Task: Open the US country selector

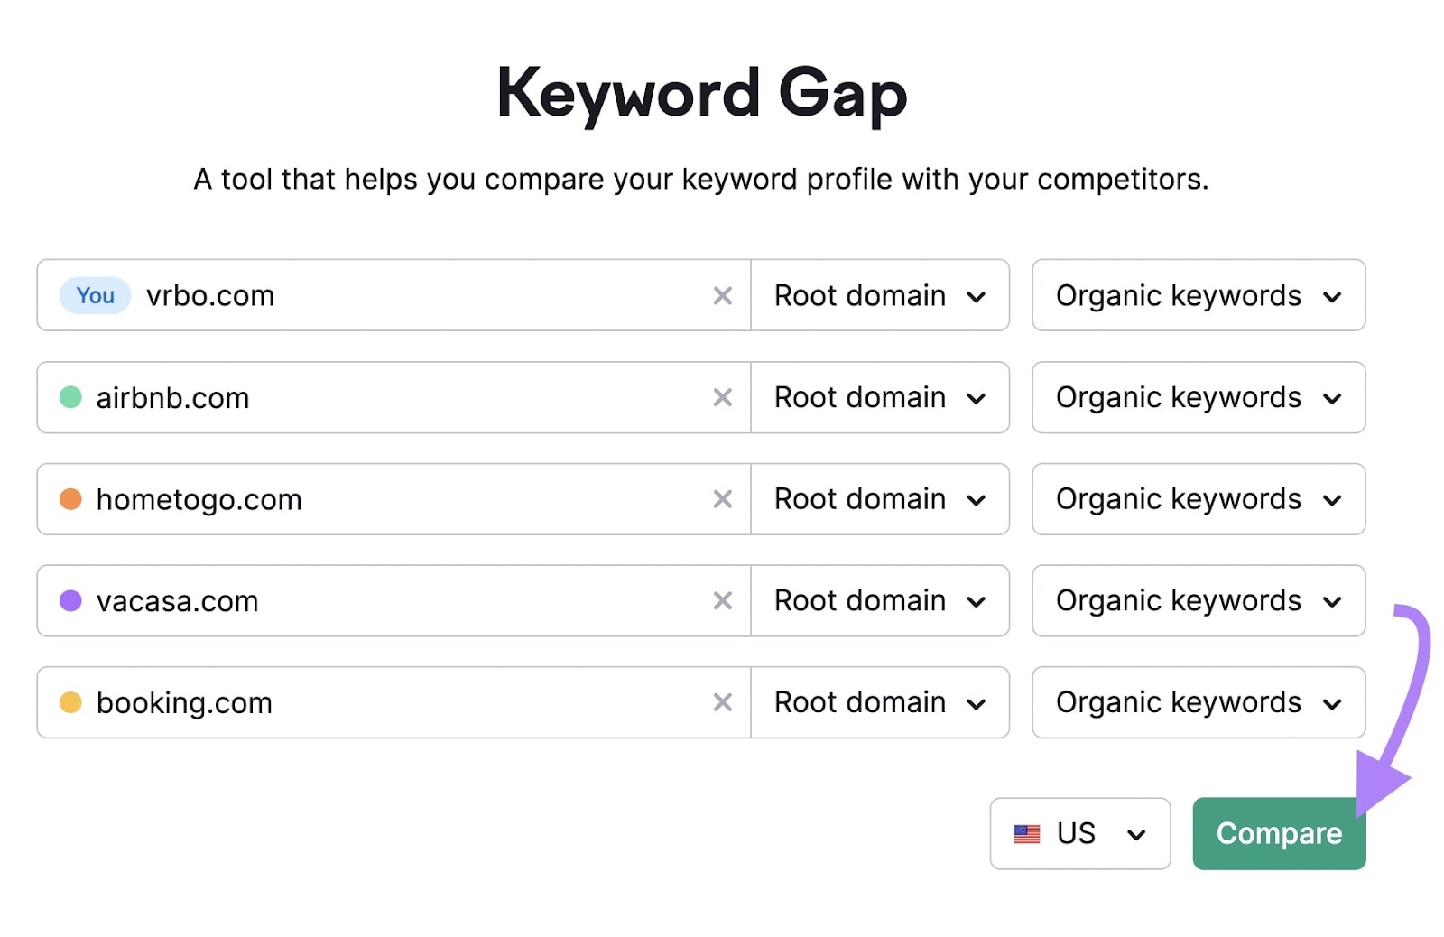Action: click(x=1079, y=833)
